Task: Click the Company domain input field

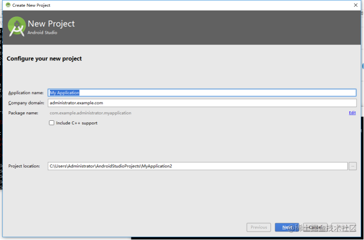Action: tap(202, 103)
